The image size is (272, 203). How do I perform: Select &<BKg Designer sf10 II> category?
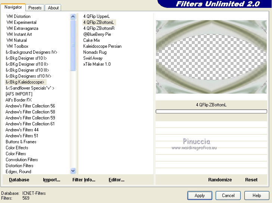pos(27,64)
